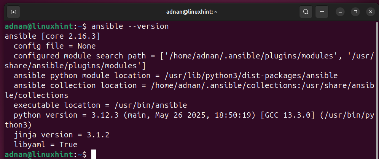379x159 pixels.
Task: Open the terminal search tool
Action: click(x=306, y=12)
